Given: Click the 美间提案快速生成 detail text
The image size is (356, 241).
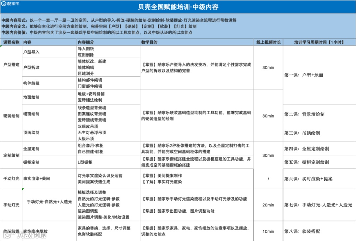Looking at the screenshot, I should (94, 182).
